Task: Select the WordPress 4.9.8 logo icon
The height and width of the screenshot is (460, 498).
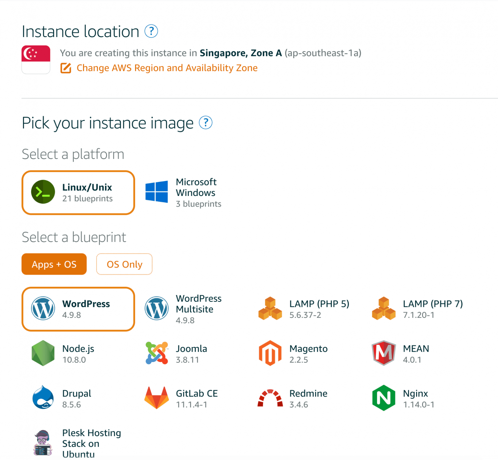Action: (x=43, y=308)
